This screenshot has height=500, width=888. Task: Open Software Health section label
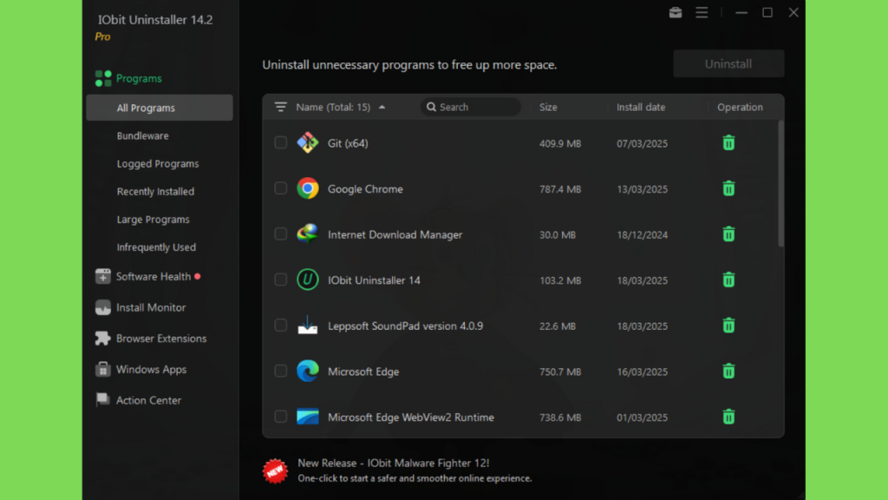click(153, 277)
